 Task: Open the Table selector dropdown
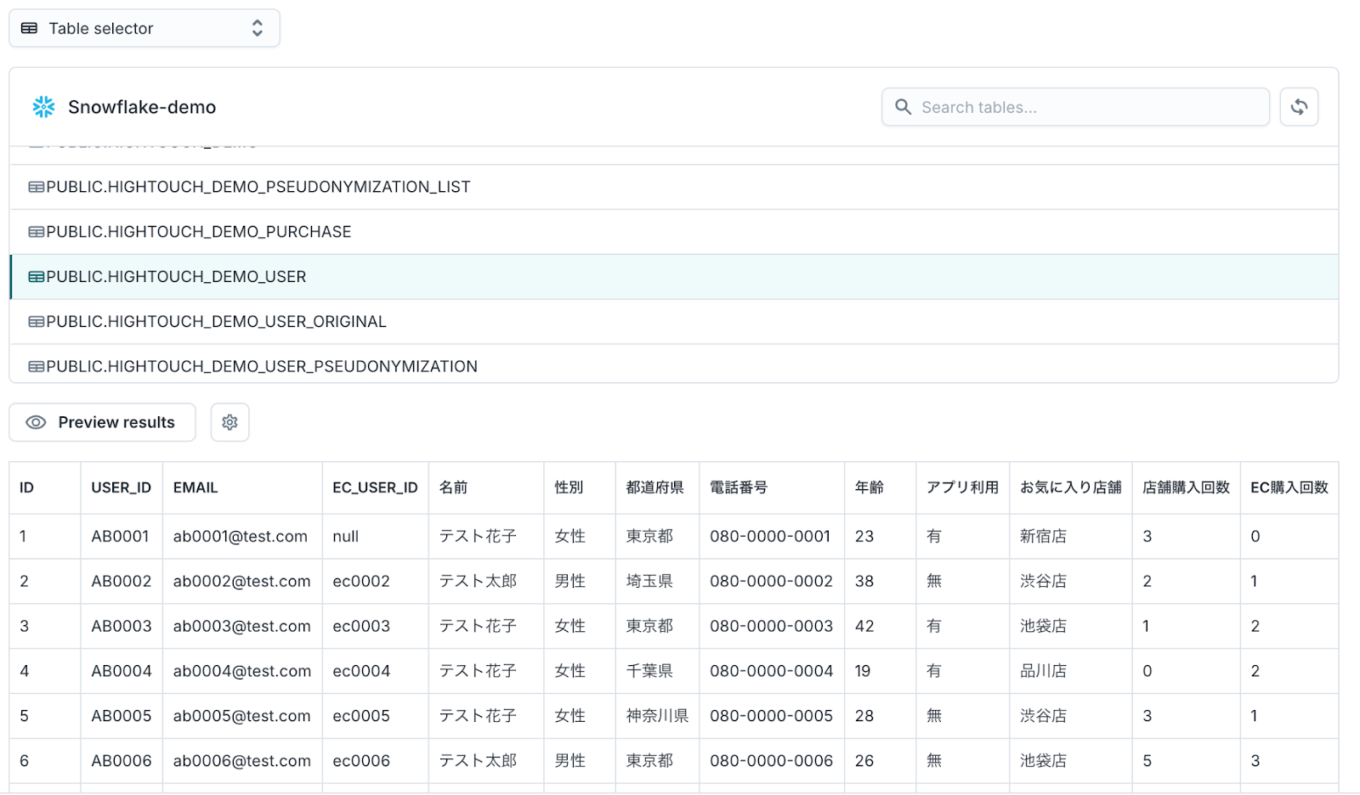(x=144, y=28)
